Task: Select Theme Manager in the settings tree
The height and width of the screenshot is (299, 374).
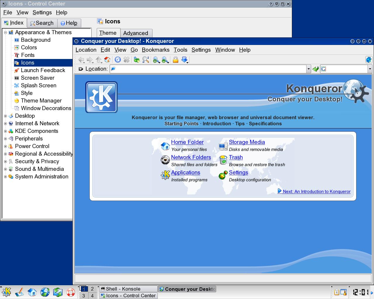Action: [41, 101]
